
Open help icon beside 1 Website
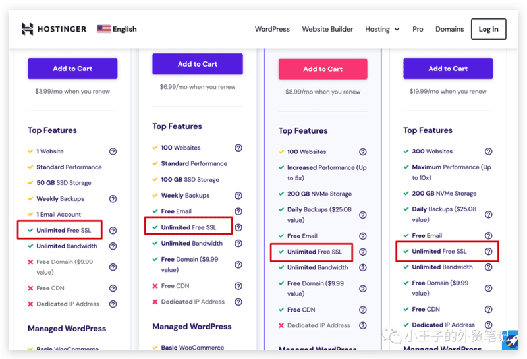[113, 152]
